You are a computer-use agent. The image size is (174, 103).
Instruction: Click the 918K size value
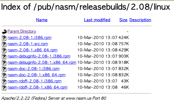(x=123, y=62)
